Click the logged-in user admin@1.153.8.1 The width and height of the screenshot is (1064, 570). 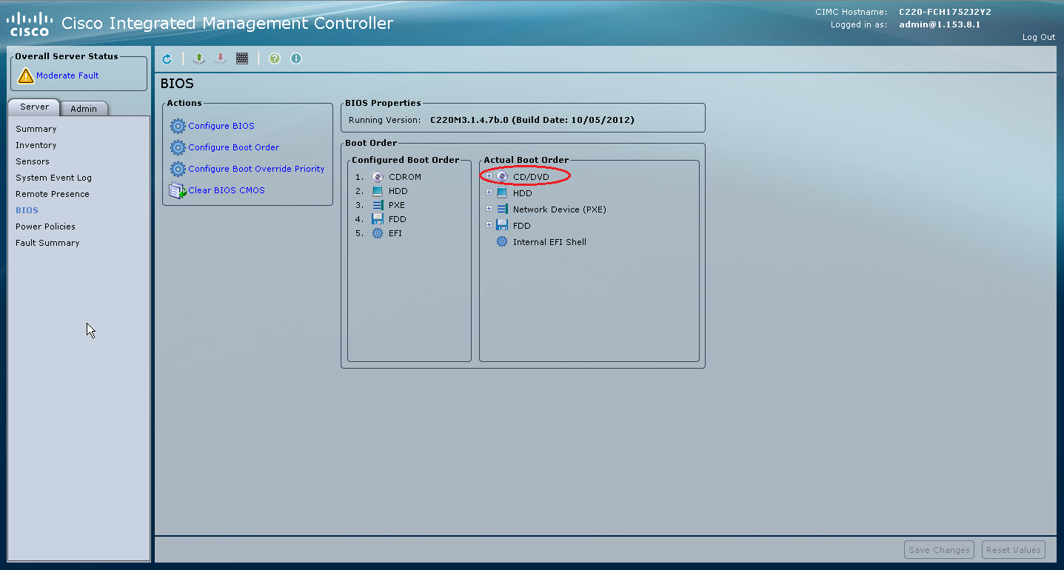[x=940, y=24]
